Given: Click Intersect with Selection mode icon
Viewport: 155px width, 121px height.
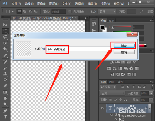Looking at the screenshot, I should [x=36, y=12].
